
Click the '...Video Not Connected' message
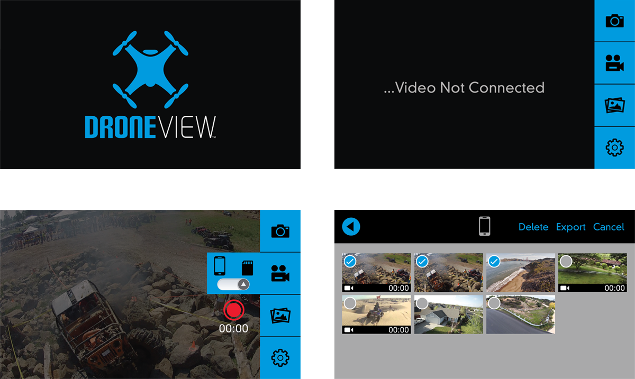(x=464, y=87)
